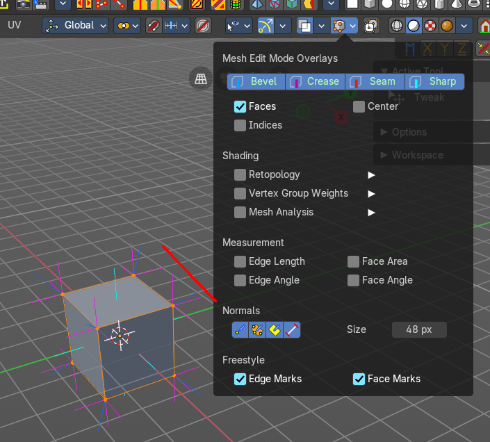Add a torus primitive
The image size is (490, 442).
[x=475, y=3]
